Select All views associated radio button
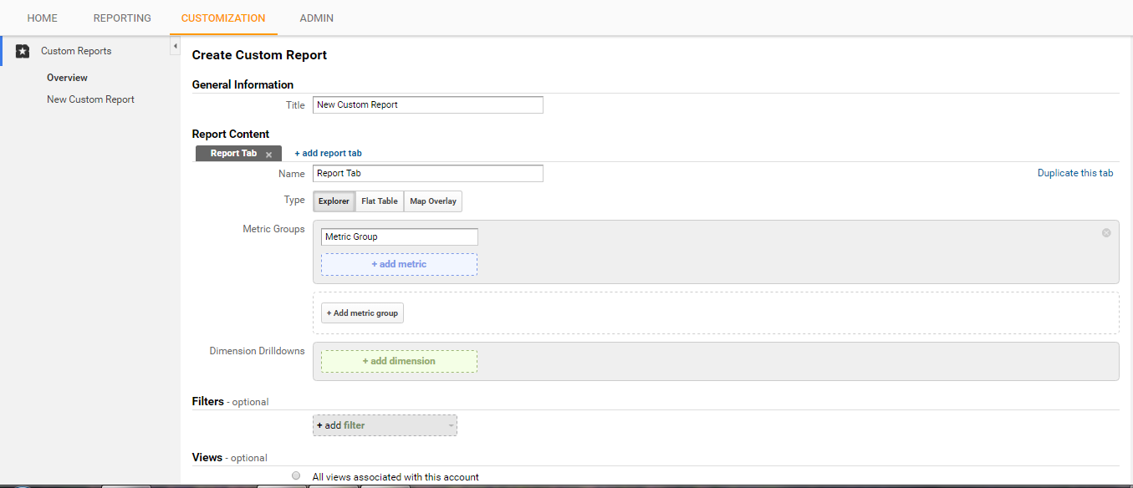Viewport: 1133px width, 488px height. point(296,475)
